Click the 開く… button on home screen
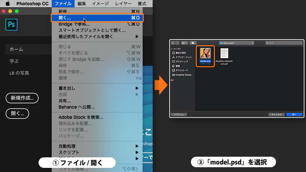 coord(17,113)
